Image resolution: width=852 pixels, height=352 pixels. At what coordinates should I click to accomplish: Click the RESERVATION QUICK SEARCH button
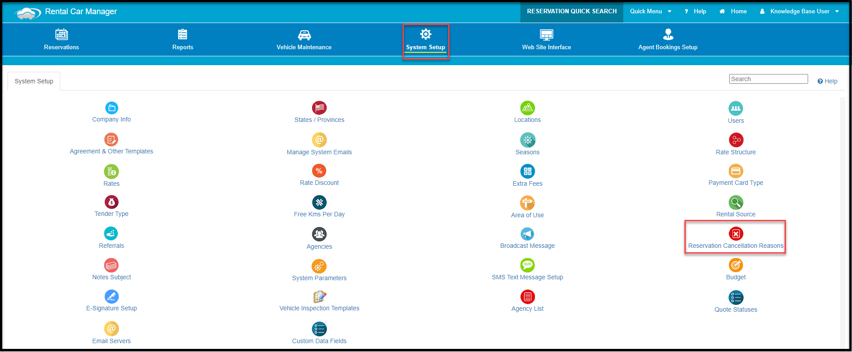[572, 12]
